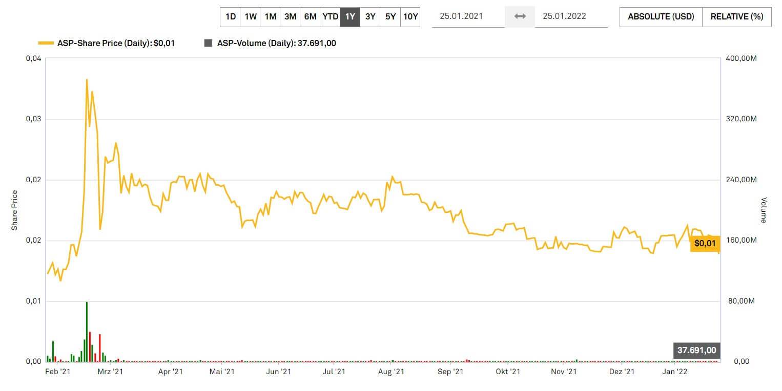
Task: Click the gray 37.691,00 volume label
Action: pyautogui.click(x=696, y=351)
